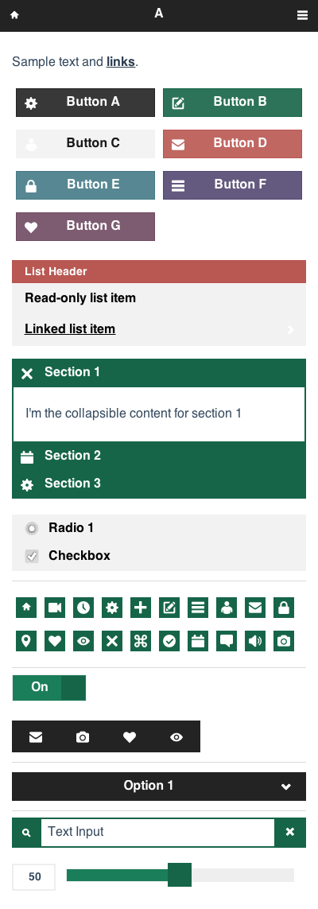
Task: Clear the Text Input search field
Action: (290, 833)
